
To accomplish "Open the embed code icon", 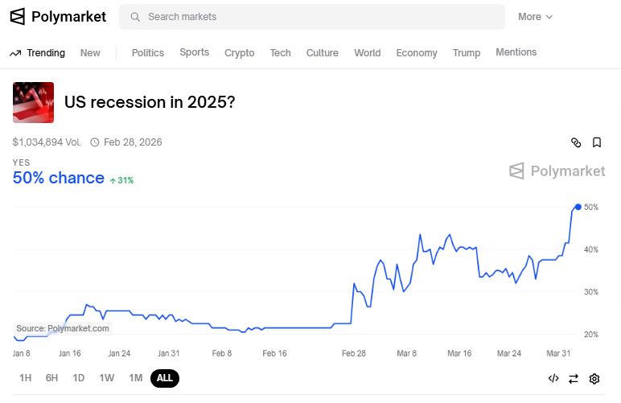I will 553,378.
